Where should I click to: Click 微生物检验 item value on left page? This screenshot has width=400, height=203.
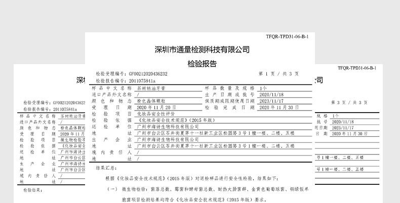coord(73,140)
